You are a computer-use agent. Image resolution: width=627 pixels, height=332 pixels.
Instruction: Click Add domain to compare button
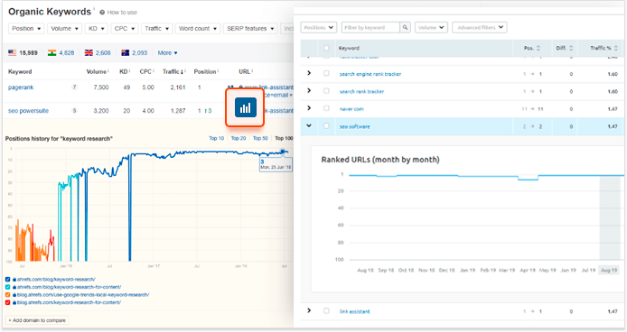tap(37, 320)
